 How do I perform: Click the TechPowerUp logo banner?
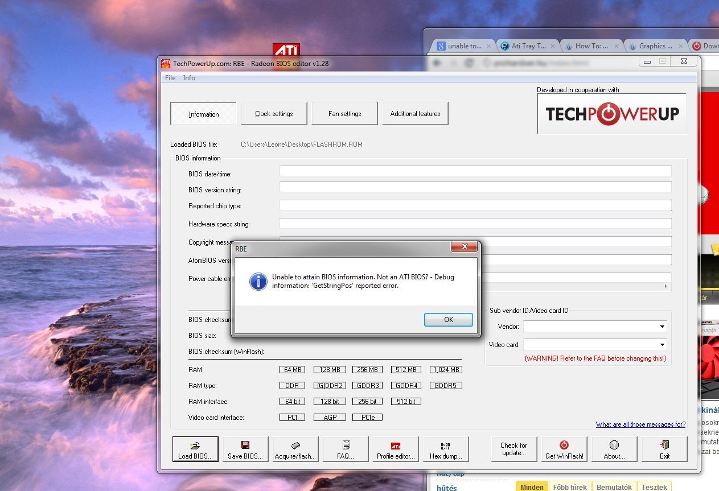(612, 114)
